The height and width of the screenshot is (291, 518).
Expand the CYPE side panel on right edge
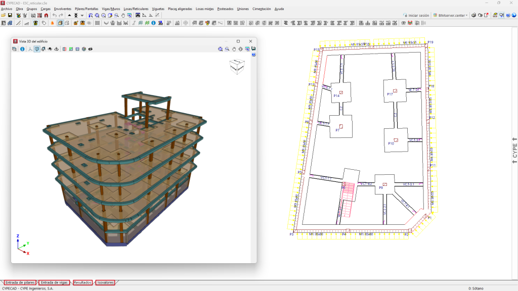point(514,149)
